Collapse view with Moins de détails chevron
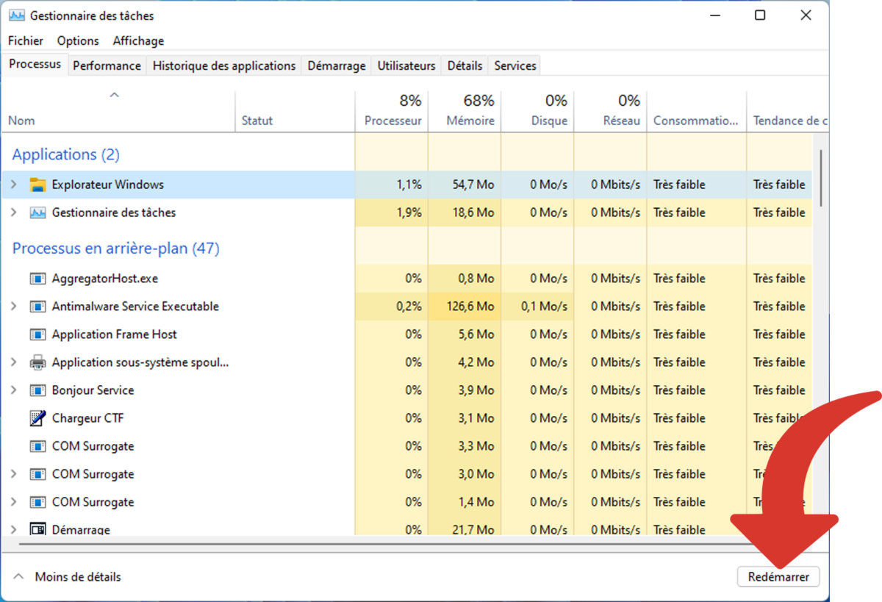Image resolution: width=882 pixels, height=602 pixels. (x=19, y=577)
